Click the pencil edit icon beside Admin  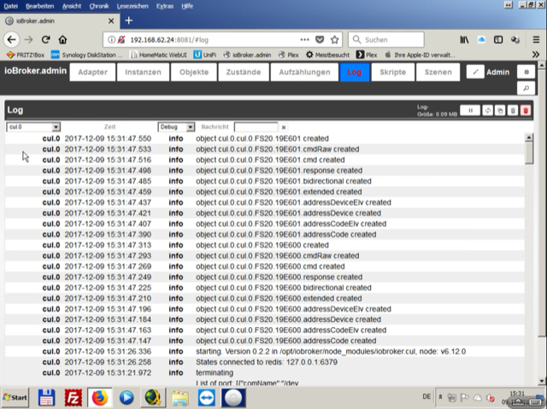[x=475, y=72]
